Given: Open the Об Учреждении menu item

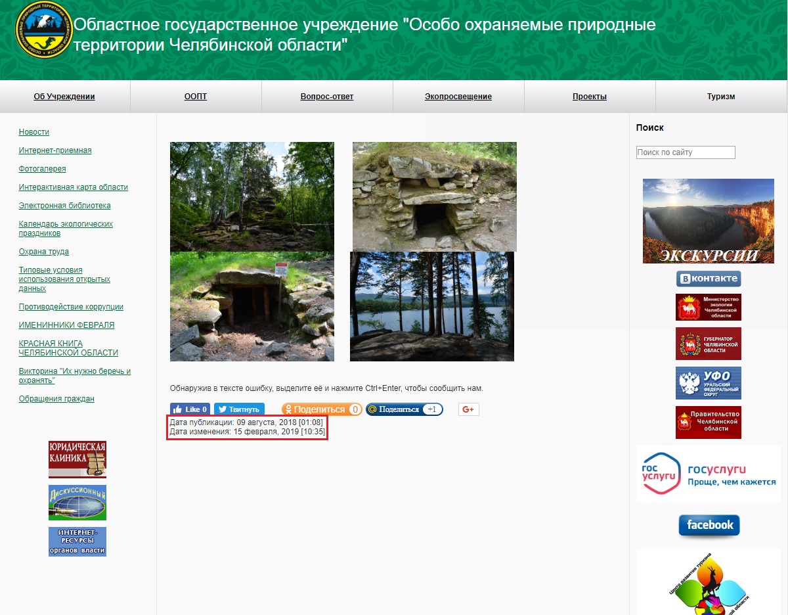Looking at the screenshot, I should point(64,97).
